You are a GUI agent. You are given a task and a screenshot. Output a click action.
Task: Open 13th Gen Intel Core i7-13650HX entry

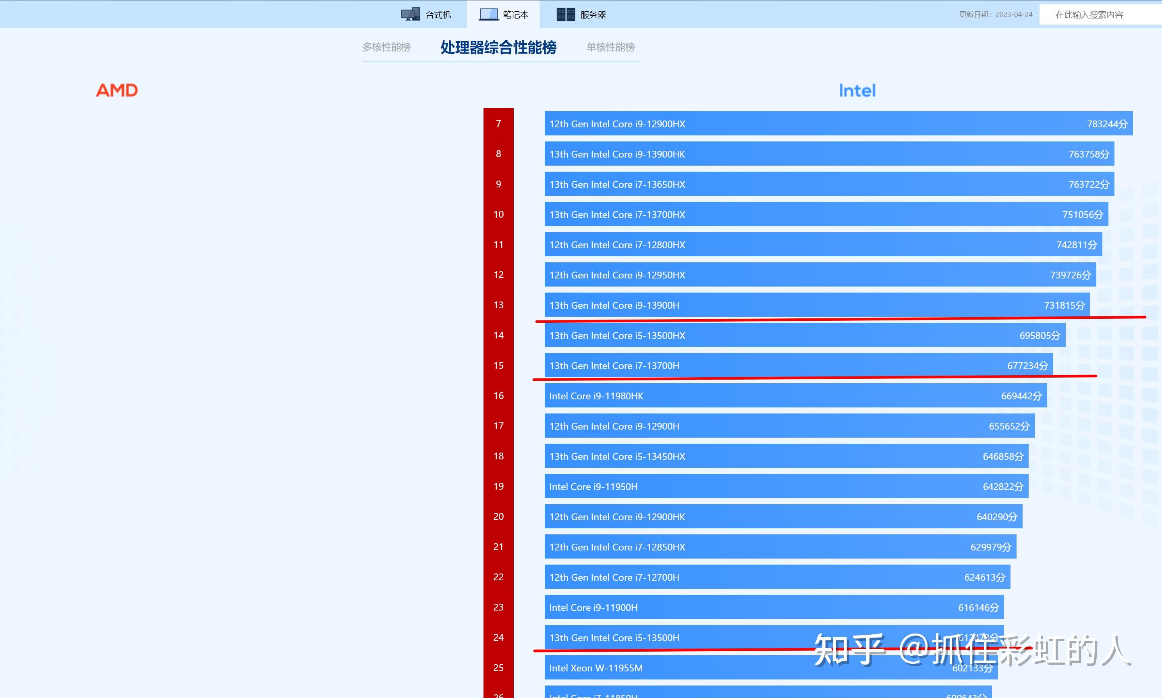pos(829,184)
